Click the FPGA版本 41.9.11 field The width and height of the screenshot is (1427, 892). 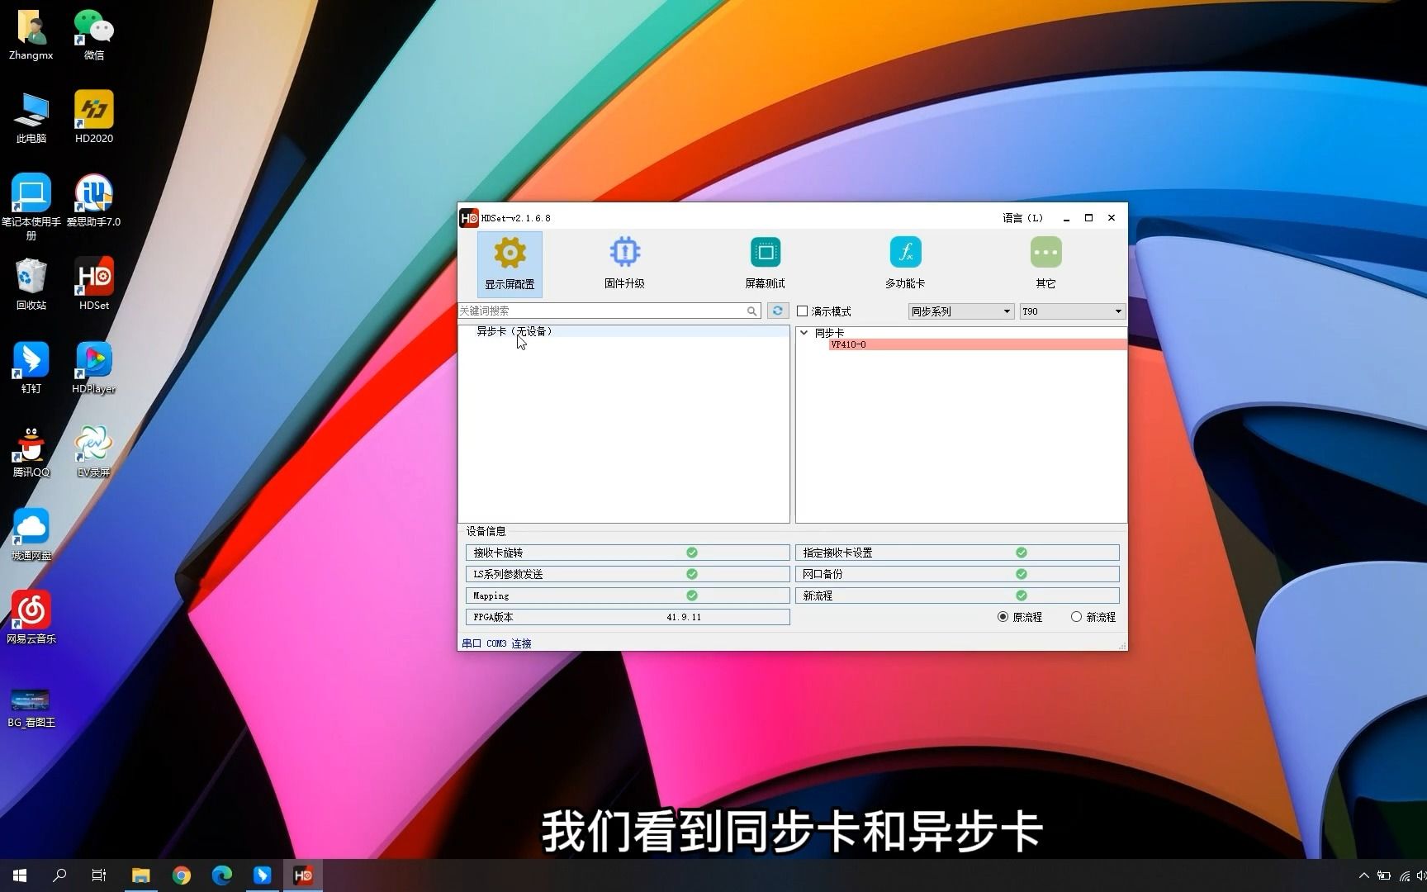pos(628,617)
